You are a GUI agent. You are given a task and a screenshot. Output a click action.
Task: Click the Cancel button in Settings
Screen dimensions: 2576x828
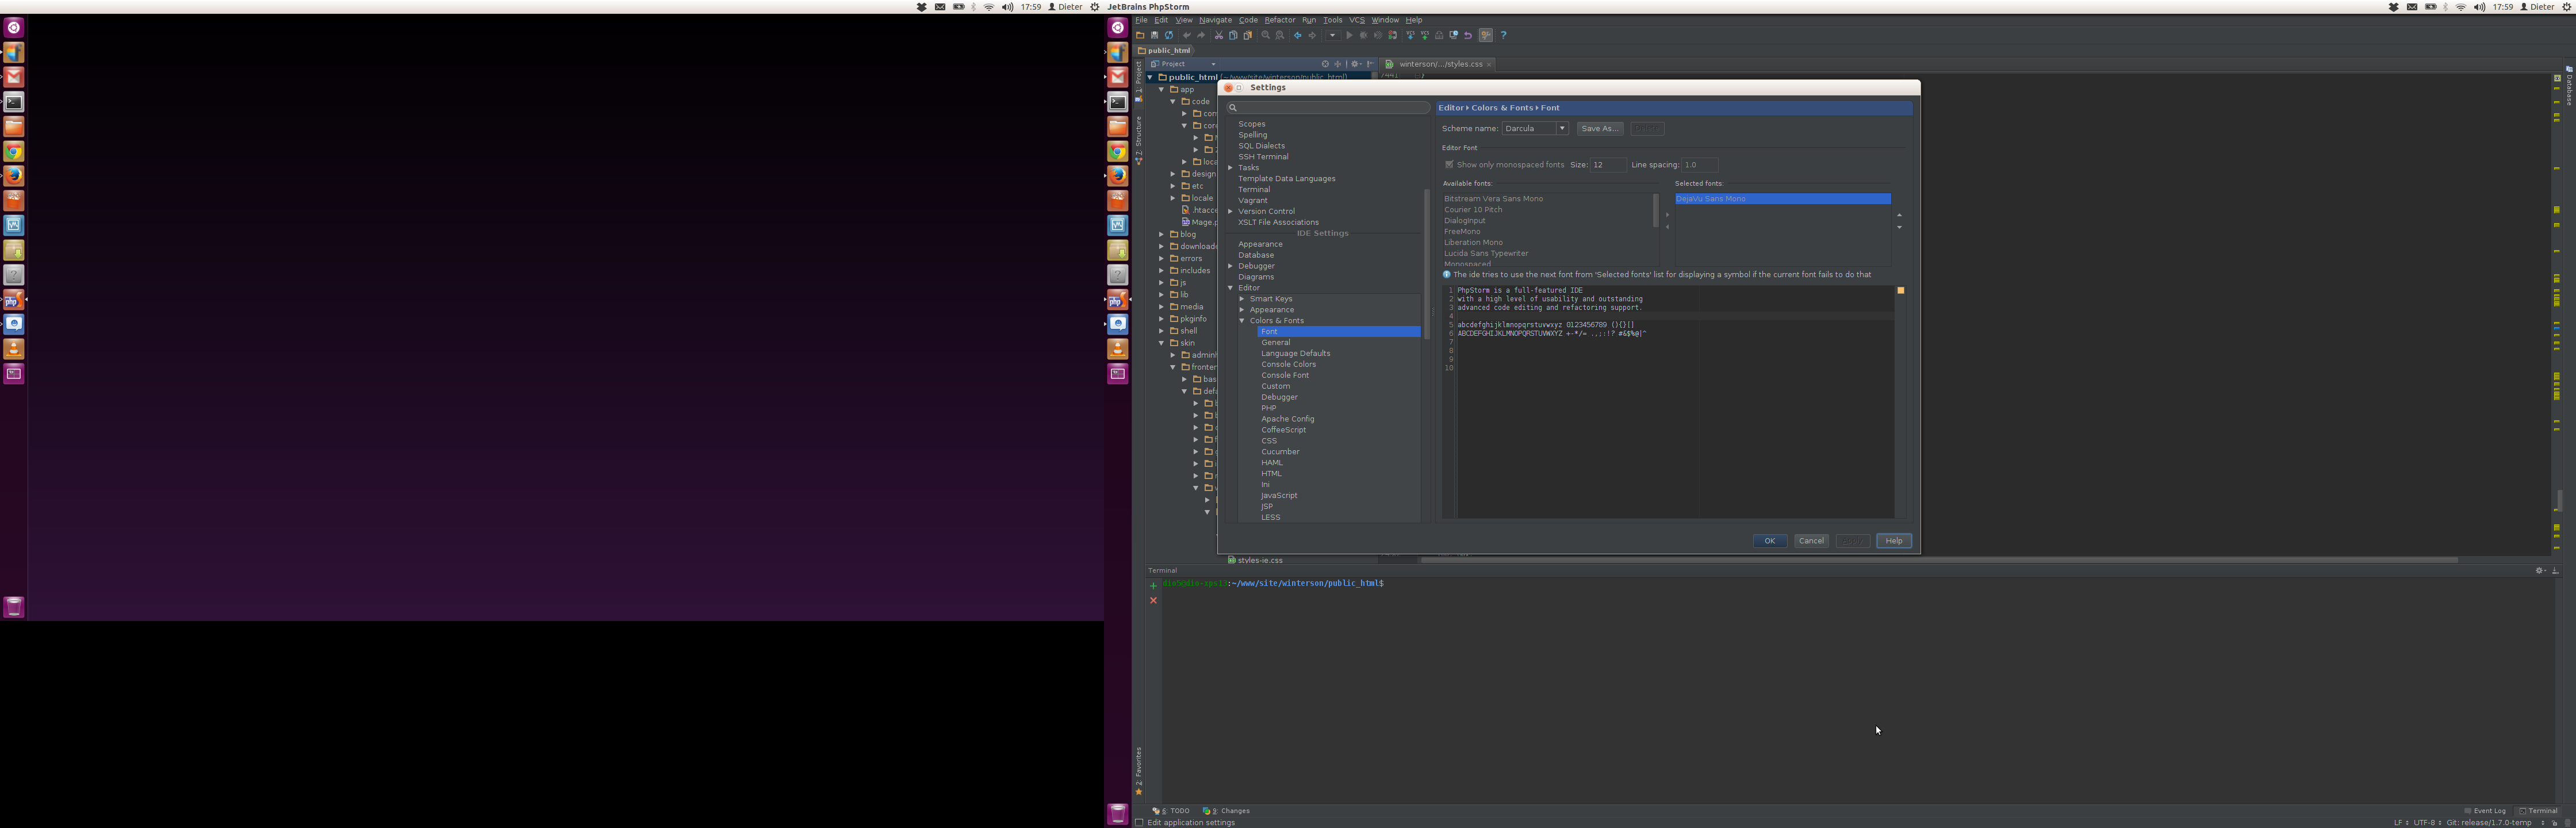tap(1811, 541)
